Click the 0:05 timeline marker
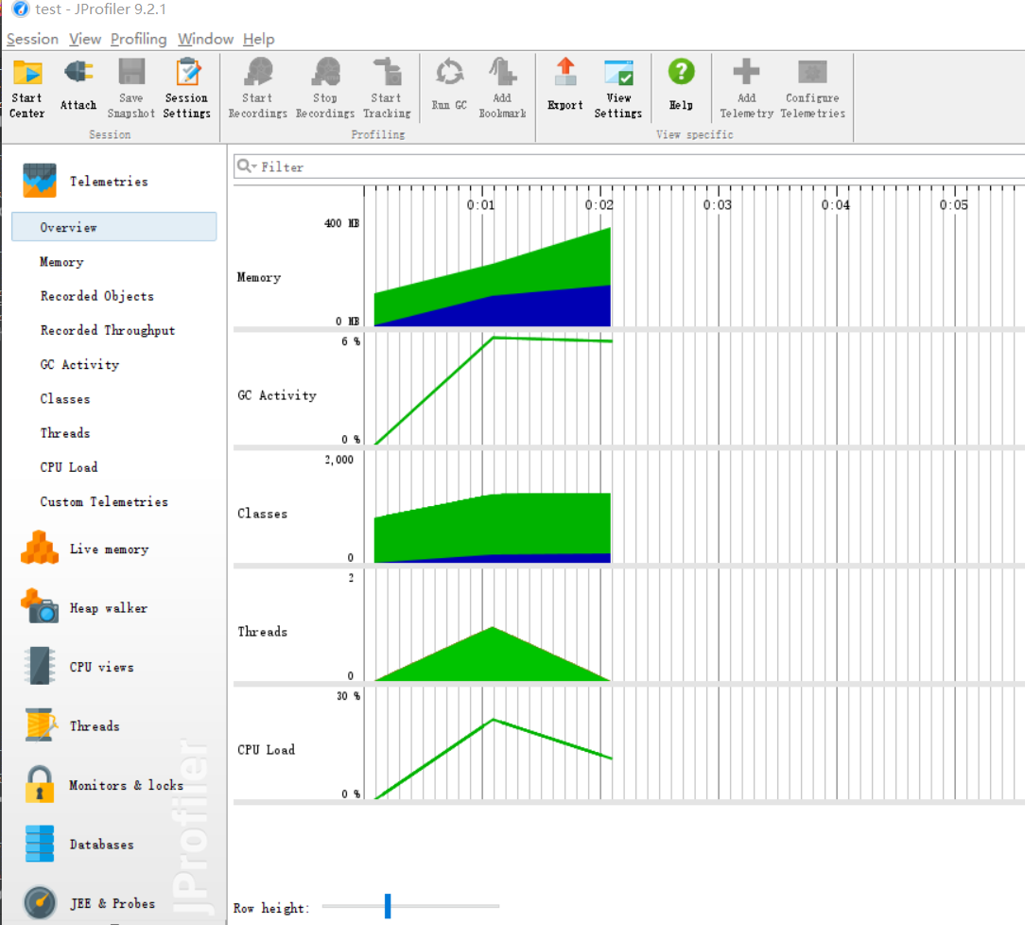Image resolution: width=1025 pixels, height=925 pixels. click(954, 204)
